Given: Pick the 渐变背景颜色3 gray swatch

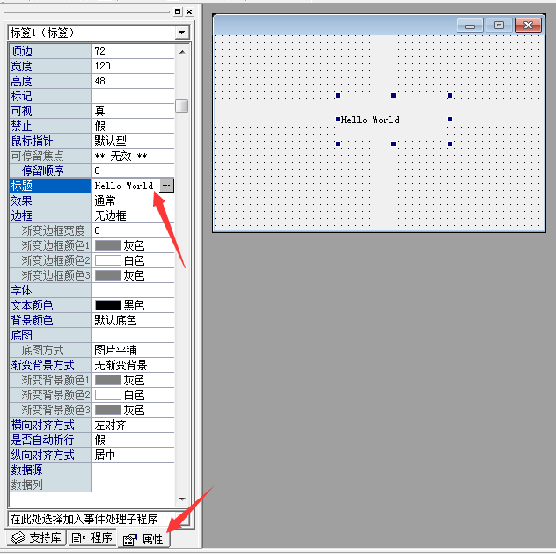Looking at the screenshot, I should [x=108, y=410].
